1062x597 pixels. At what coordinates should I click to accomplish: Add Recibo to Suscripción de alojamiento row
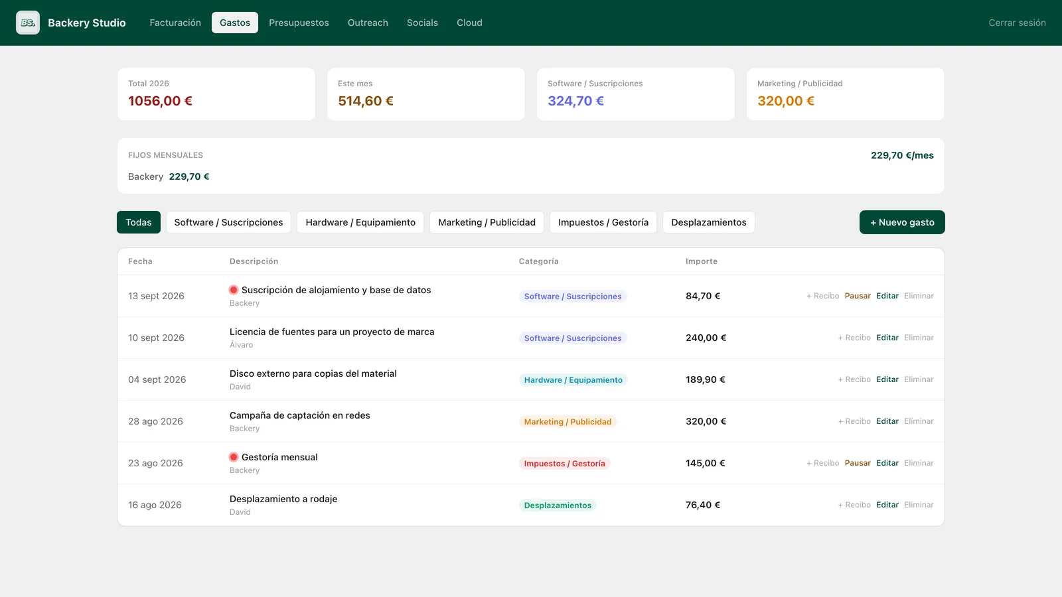[x=822, y=296]
